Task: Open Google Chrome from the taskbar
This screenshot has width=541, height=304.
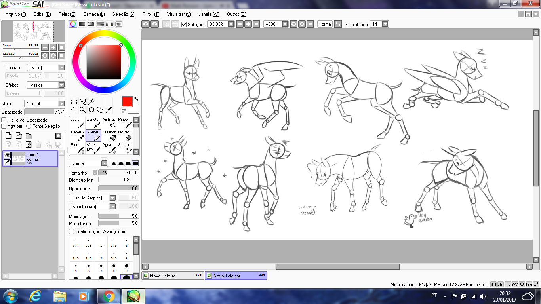Action: pos(109,296)
